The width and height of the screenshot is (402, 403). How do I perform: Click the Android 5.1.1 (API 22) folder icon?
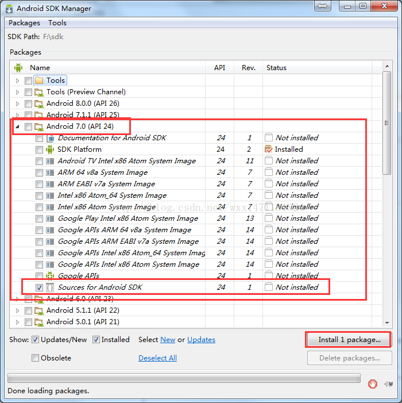pyautogui.click(x=39, y=311)
